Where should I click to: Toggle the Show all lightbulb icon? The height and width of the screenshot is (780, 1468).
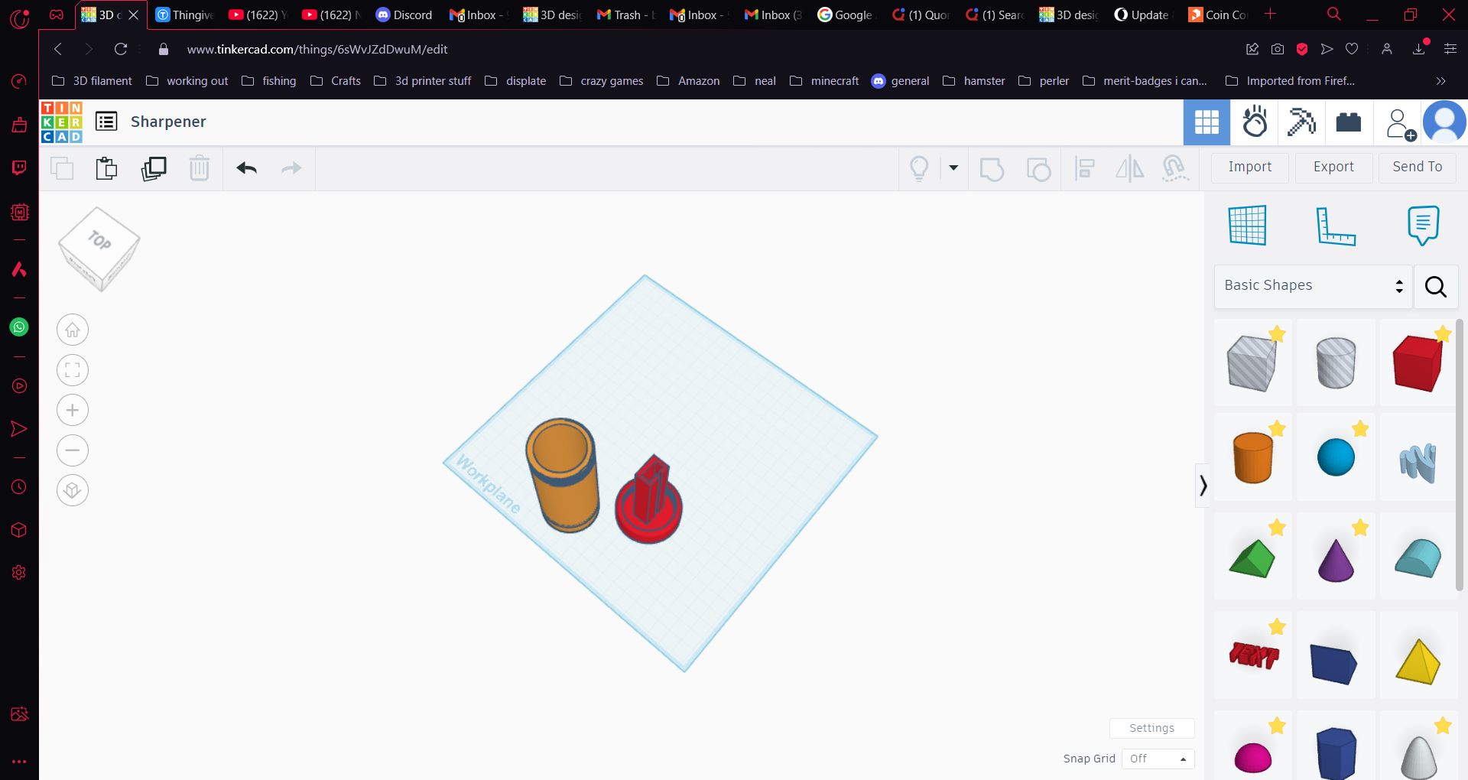919,168
